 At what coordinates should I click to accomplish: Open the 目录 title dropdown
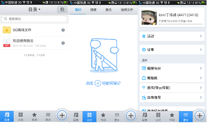point(35,9)
